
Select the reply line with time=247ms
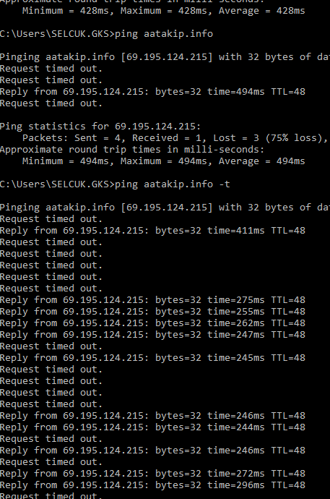click(x=152, y=334)
